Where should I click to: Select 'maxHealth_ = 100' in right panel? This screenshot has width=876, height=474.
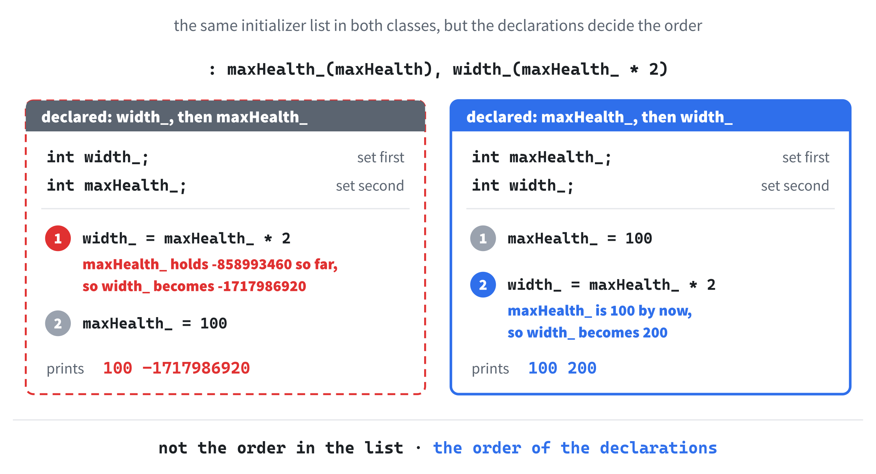pos(580,239)
